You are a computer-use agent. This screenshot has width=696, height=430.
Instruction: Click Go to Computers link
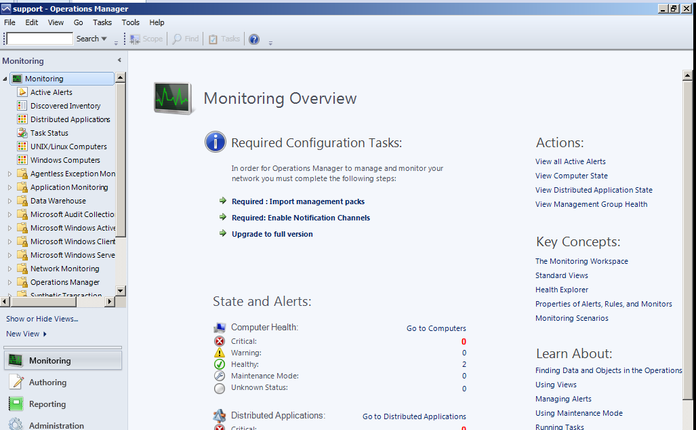coord(436,328)
